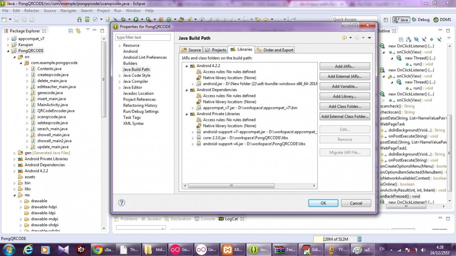Run Android Lint check toolbar icon
Image resolution: width=456 pixels, height=256 pixels.
(95, 19)
